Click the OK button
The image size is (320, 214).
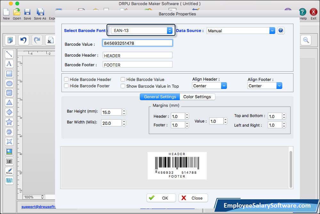161,198
